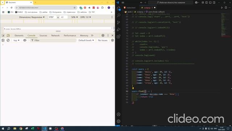Open the Accounts menu in VS Code
Screen dimensions: 232x131
(x=119, y=114)
